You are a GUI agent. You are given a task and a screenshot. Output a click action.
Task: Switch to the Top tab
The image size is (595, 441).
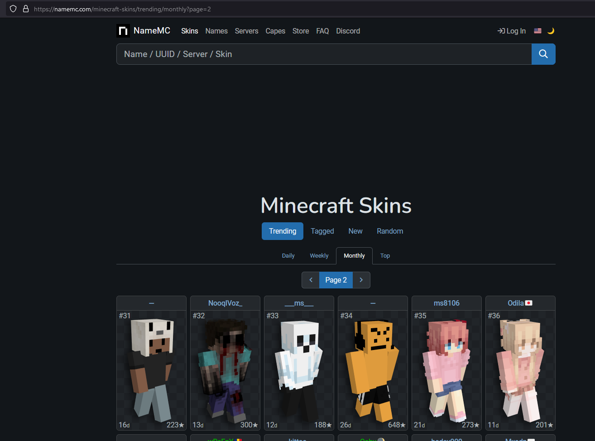click(x=385, y=256)
